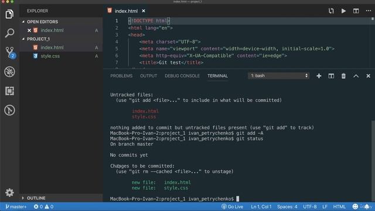Close the index.html editor tab

[x=144, y=11]
